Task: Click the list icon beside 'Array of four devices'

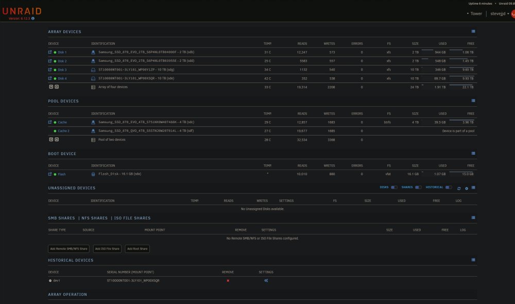Action: 93,87
